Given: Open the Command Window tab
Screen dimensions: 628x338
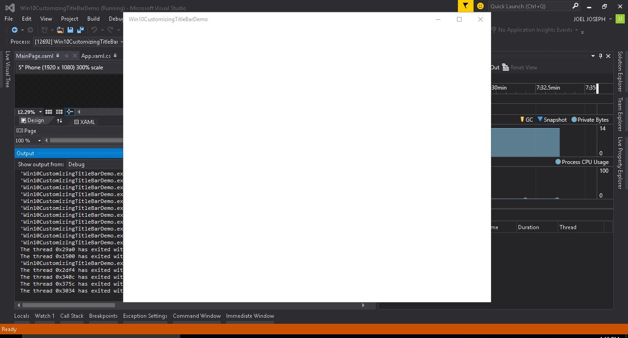Looking at the screenshot, I should point(197,316).
